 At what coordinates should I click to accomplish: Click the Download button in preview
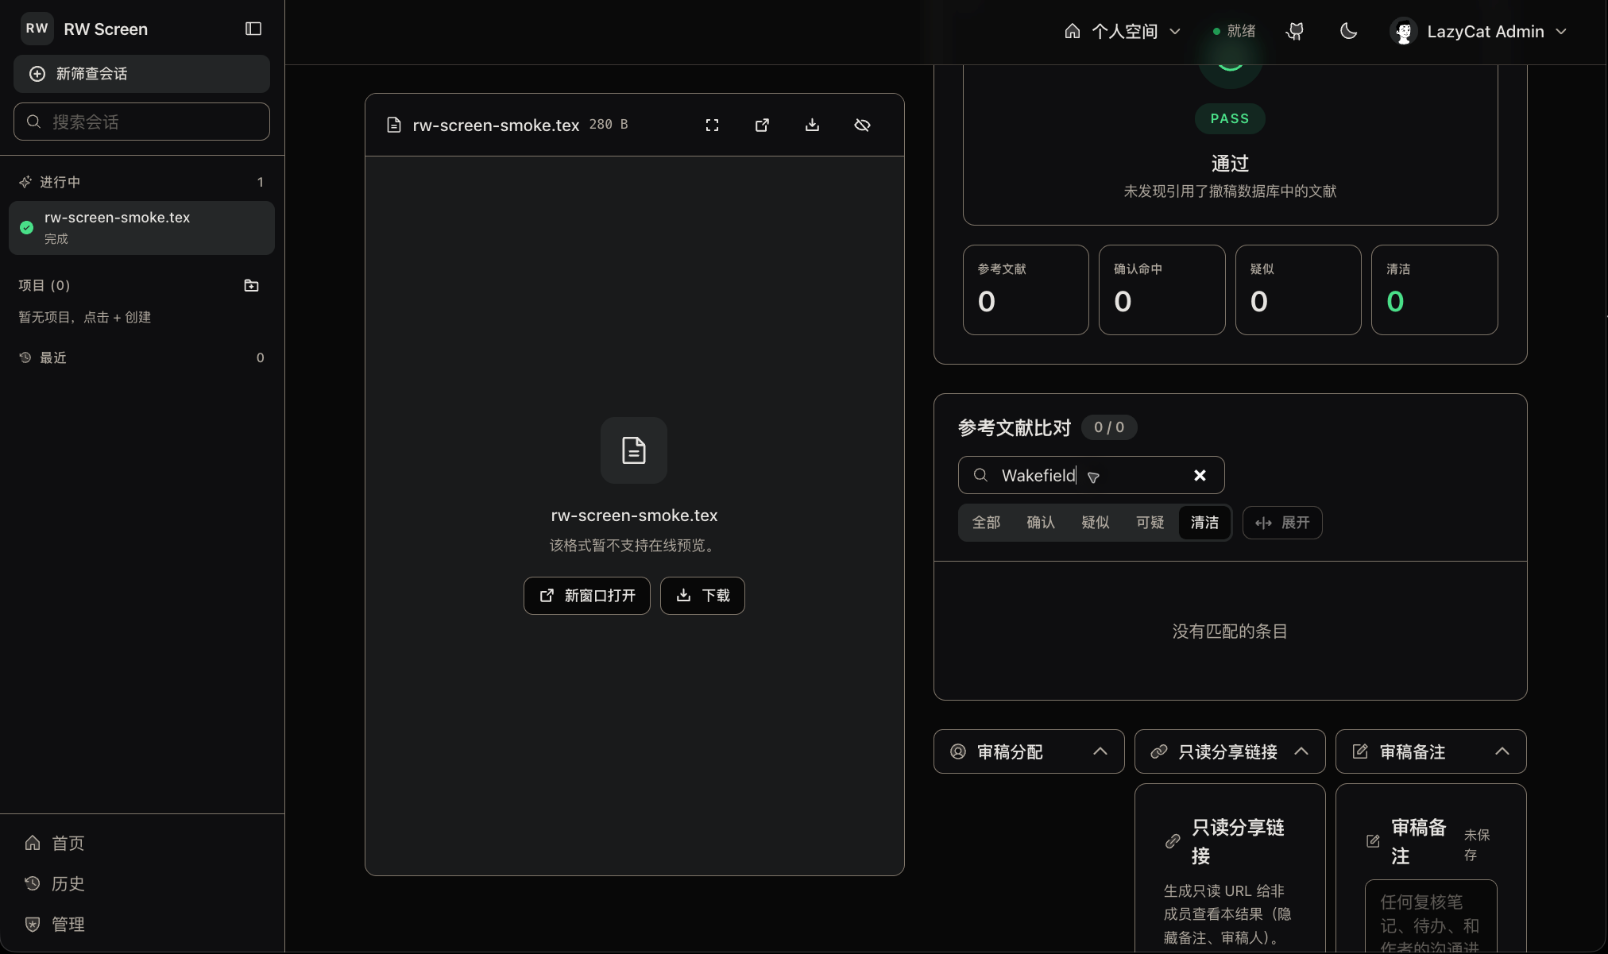point(702,596)
